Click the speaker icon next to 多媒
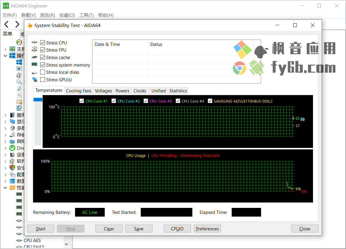Viewport: 346px width, 249px height. tap(12, 128)
